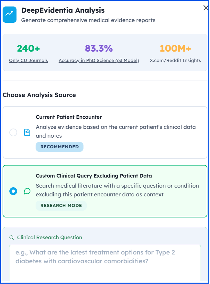Click the 240+ statistic display

tap(28, 49)
